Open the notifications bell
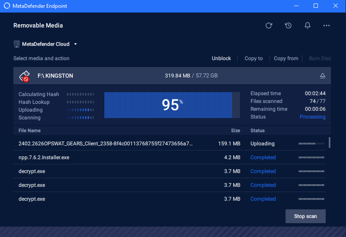 coord(308,26)
